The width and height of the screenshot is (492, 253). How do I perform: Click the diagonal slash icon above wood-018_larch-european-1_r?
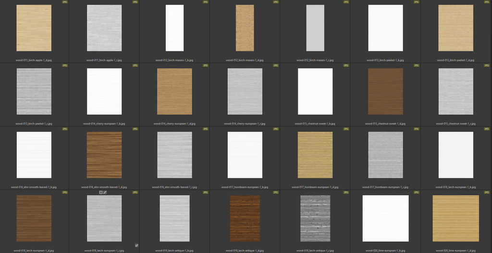tap(105, 192)
